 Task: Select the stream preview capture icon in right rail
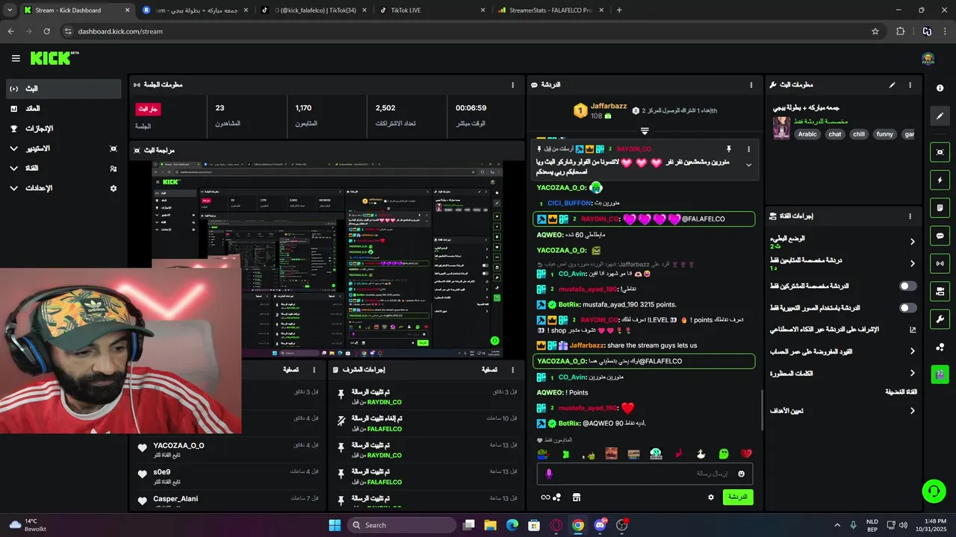(940, 152)
